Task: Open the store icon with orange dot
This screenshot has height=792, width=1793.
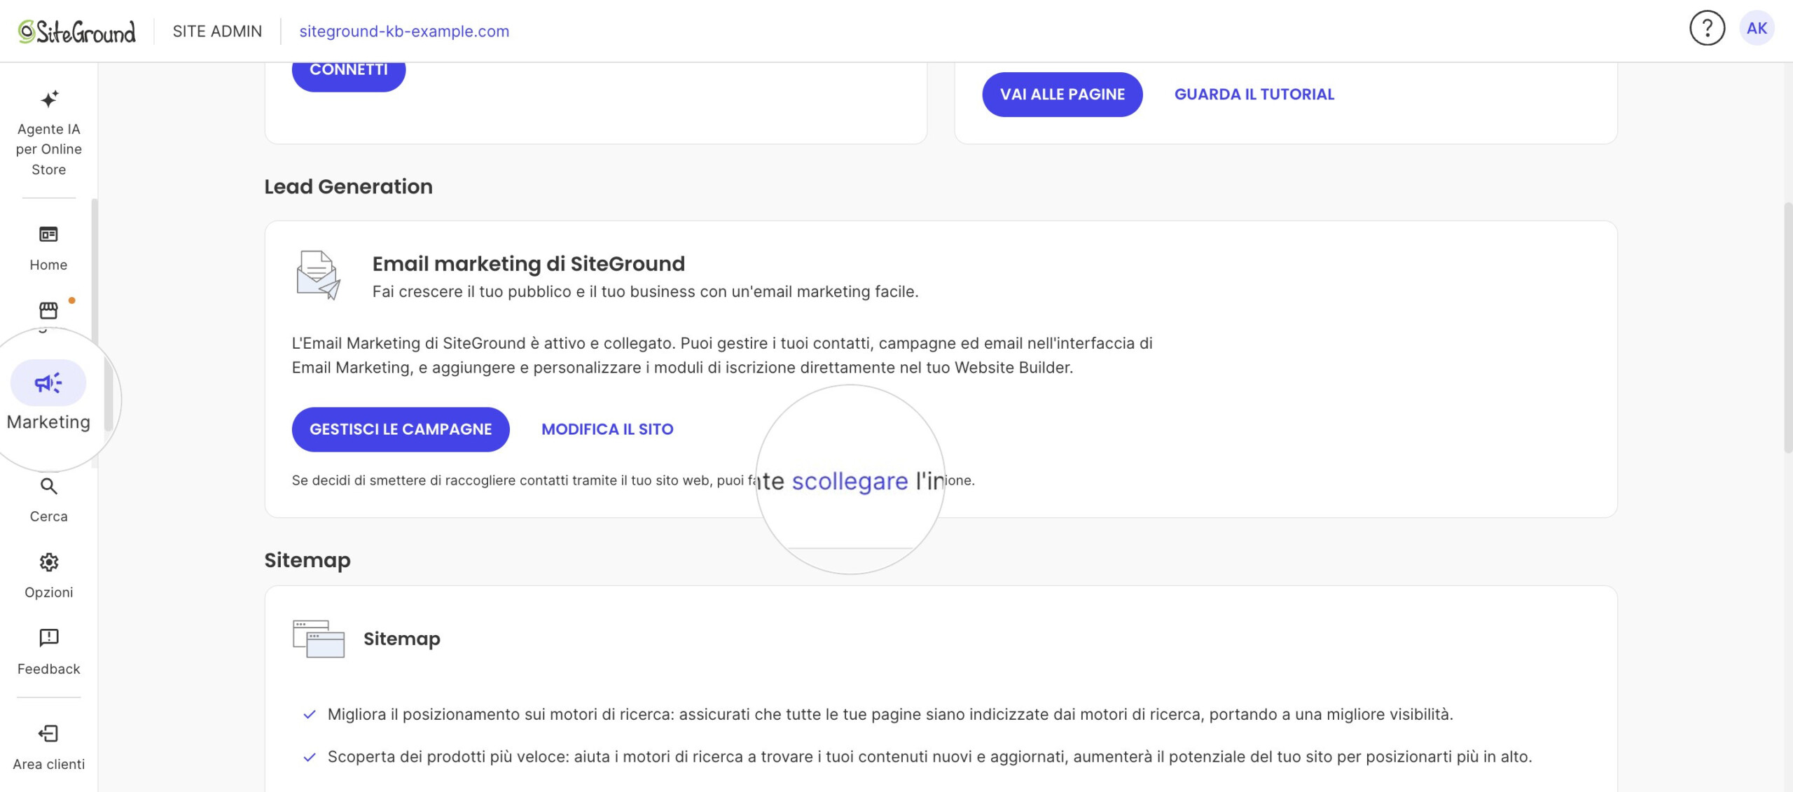Action: 48,310
